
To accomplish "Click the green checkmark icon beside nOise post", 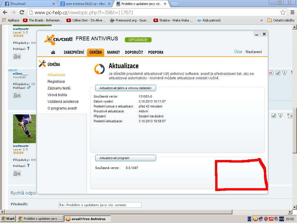I will [x=278, y=73].
